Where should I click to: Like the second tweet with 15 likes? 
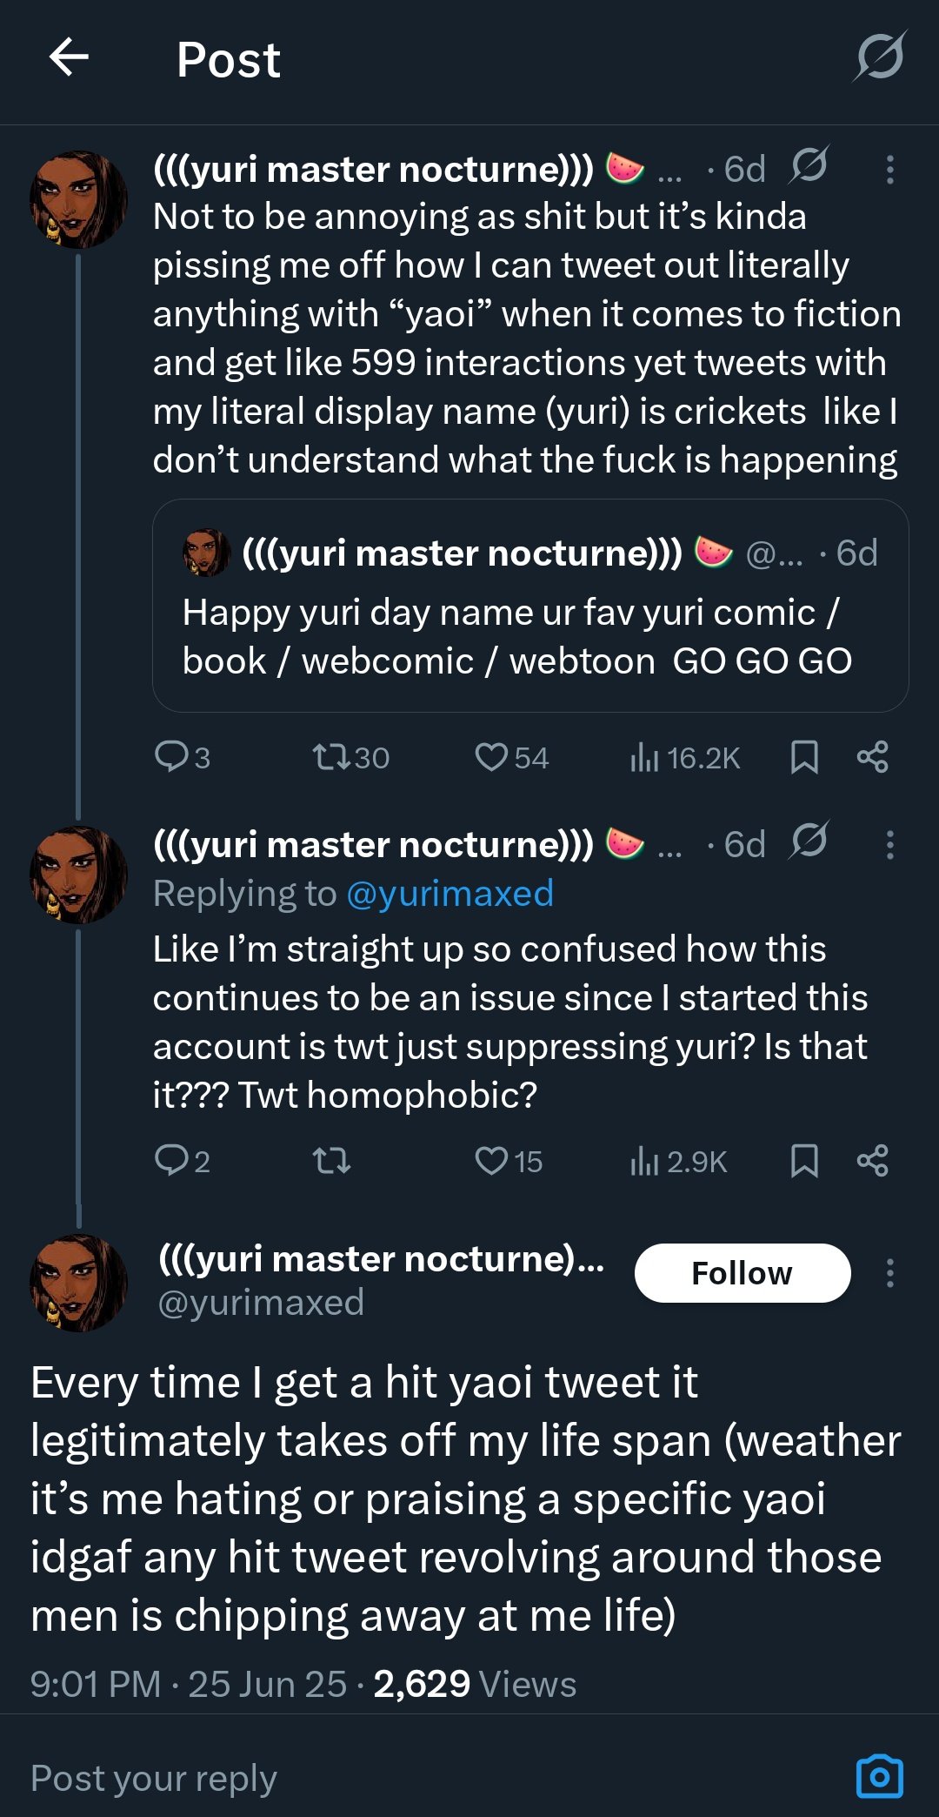tap(491, 1161)
